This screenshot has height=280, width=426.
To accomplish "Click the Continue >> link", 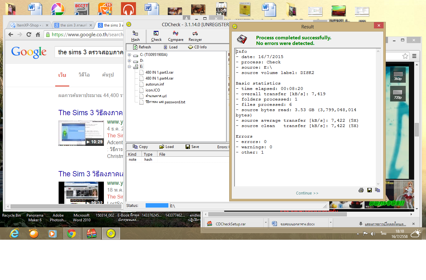I will pos(307,193).
